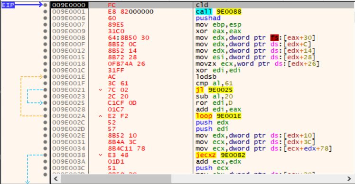The width and height of the screenshot is (355, 184).
Task: Select mov ebp,esp instruction
Action: coord(218,25)
